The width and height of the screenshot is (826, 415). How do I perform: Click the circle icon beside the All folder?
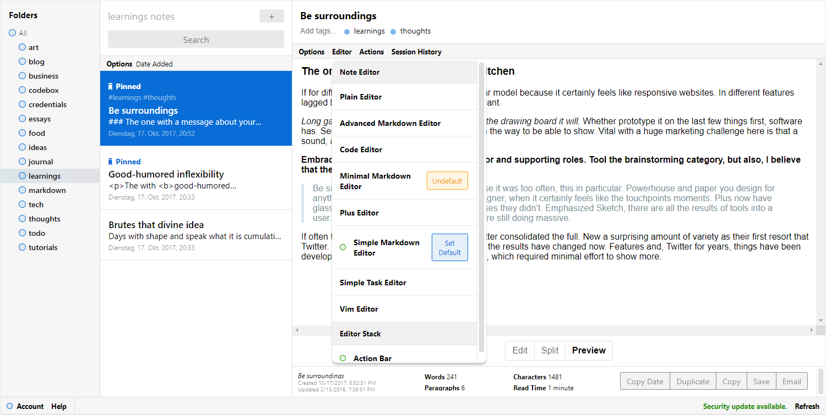pos(11,33)
